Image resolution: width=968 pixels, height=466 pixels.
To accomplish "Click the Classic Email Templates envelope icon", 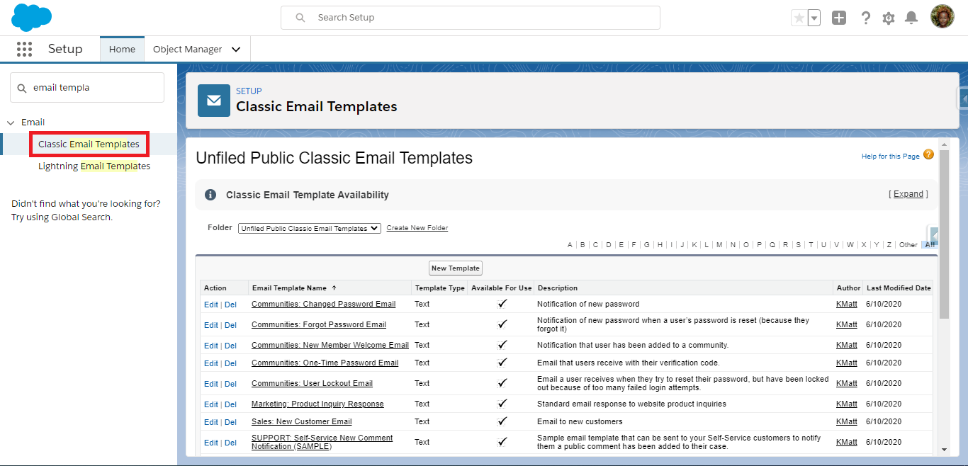I will pos(214,101).
